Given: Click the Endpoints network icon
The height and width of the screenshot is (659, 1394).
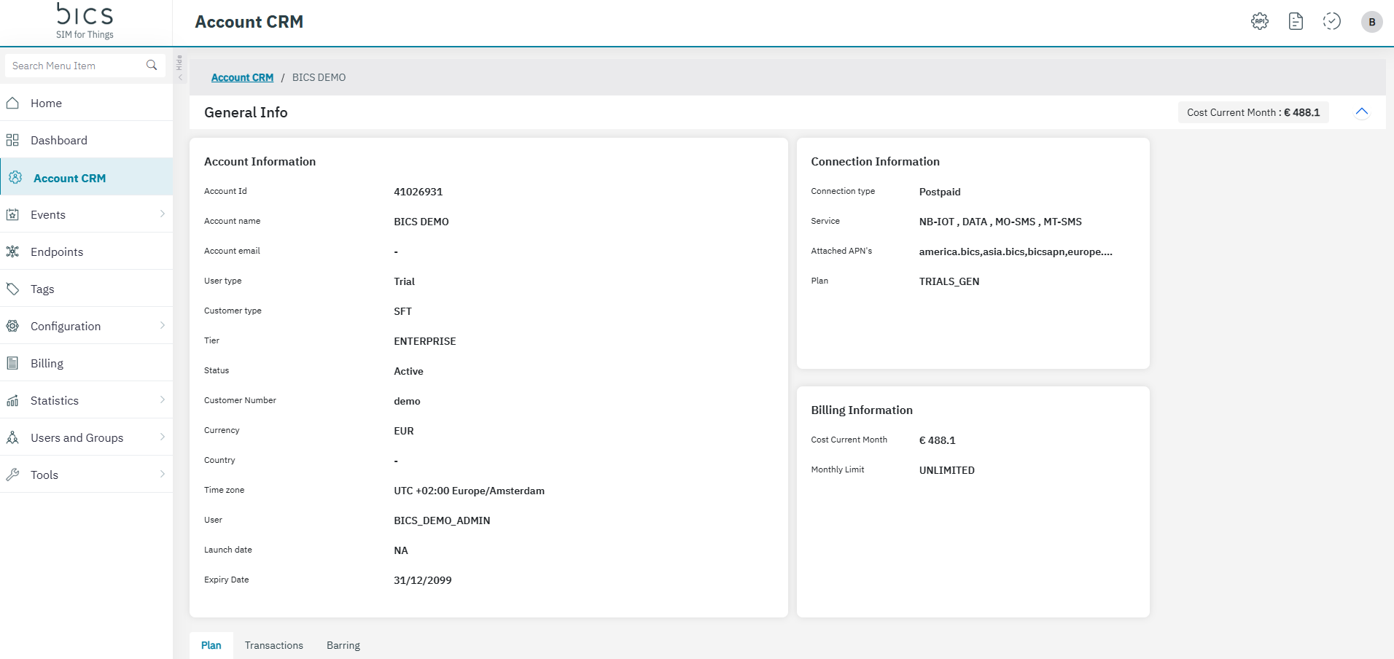Looking at the screenshot, I should [x=13, y=252].
